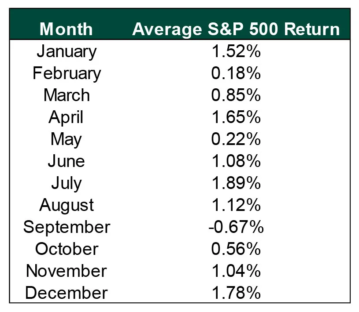Click the May month cell
359x312 pixels.
67,139
